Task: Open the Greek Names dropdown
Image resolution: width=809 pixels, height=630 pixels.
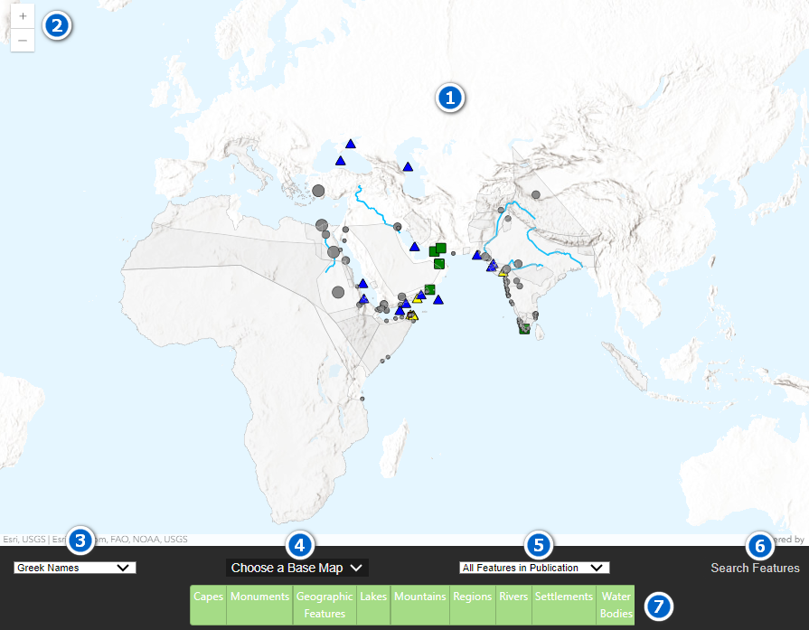Action: pyautogui.click(x=75, y=568)
